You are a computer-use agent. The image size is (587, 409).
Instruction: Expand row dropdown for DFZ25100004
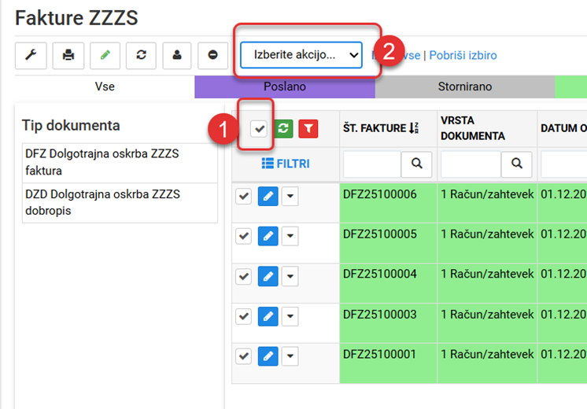(290, 276)
